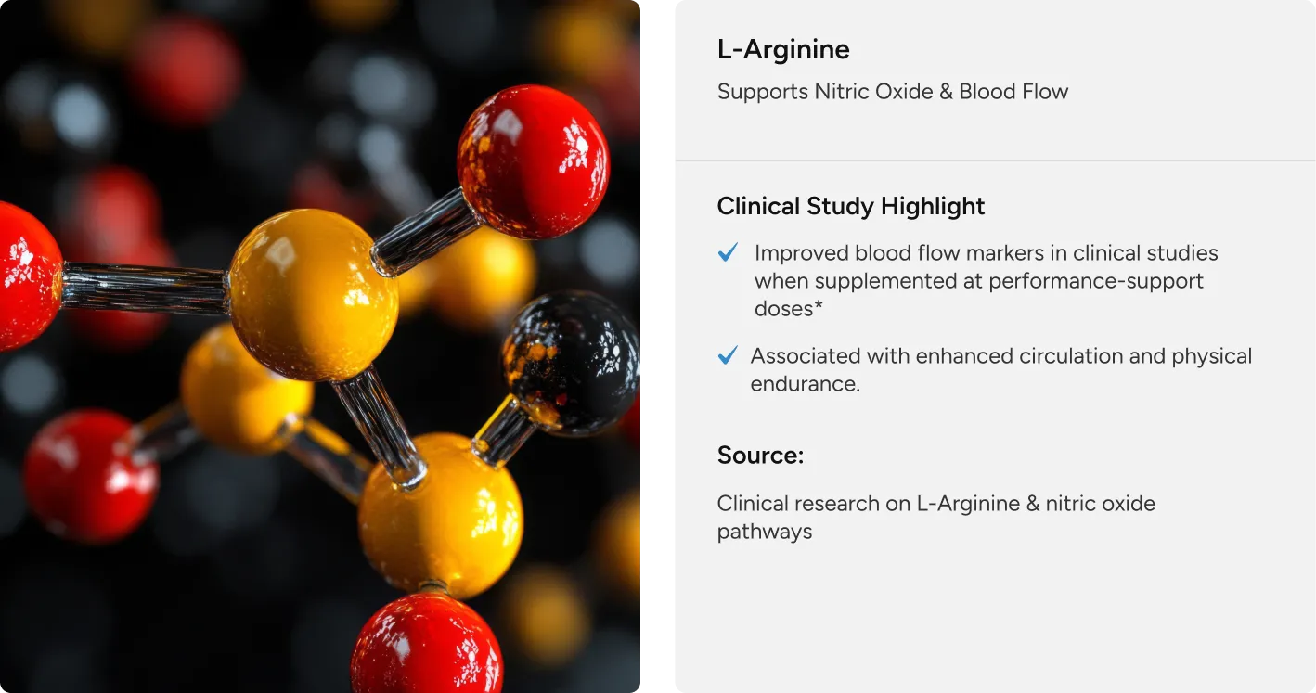
Task: Click the checkmark beside "Improved blood flow markers"
Action: point(729,252)
